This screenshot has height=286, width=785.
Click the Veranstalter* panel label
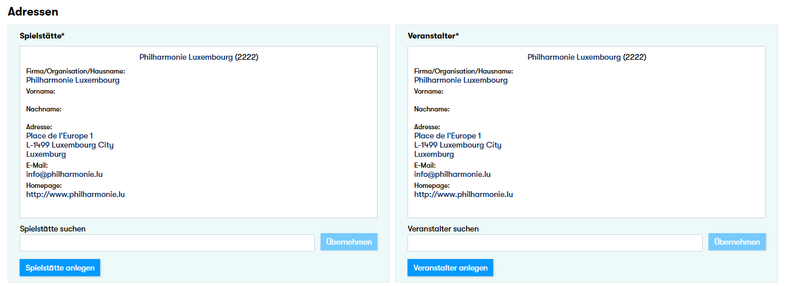point(433,36)
